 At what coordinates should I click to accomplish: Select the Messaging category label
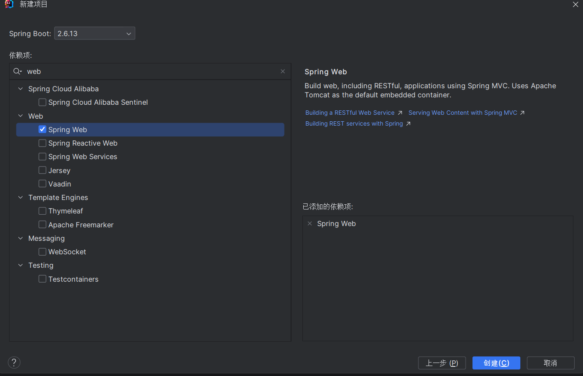point(47,238)
